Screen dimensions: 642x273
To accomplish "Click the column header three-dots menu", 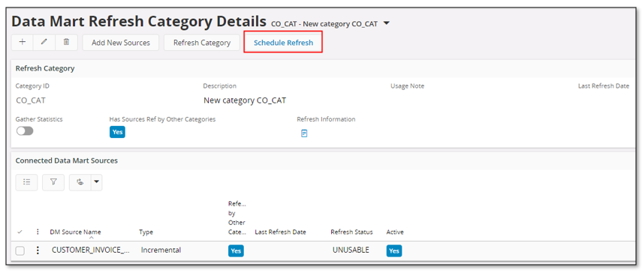I will click(x=38, y=232).
